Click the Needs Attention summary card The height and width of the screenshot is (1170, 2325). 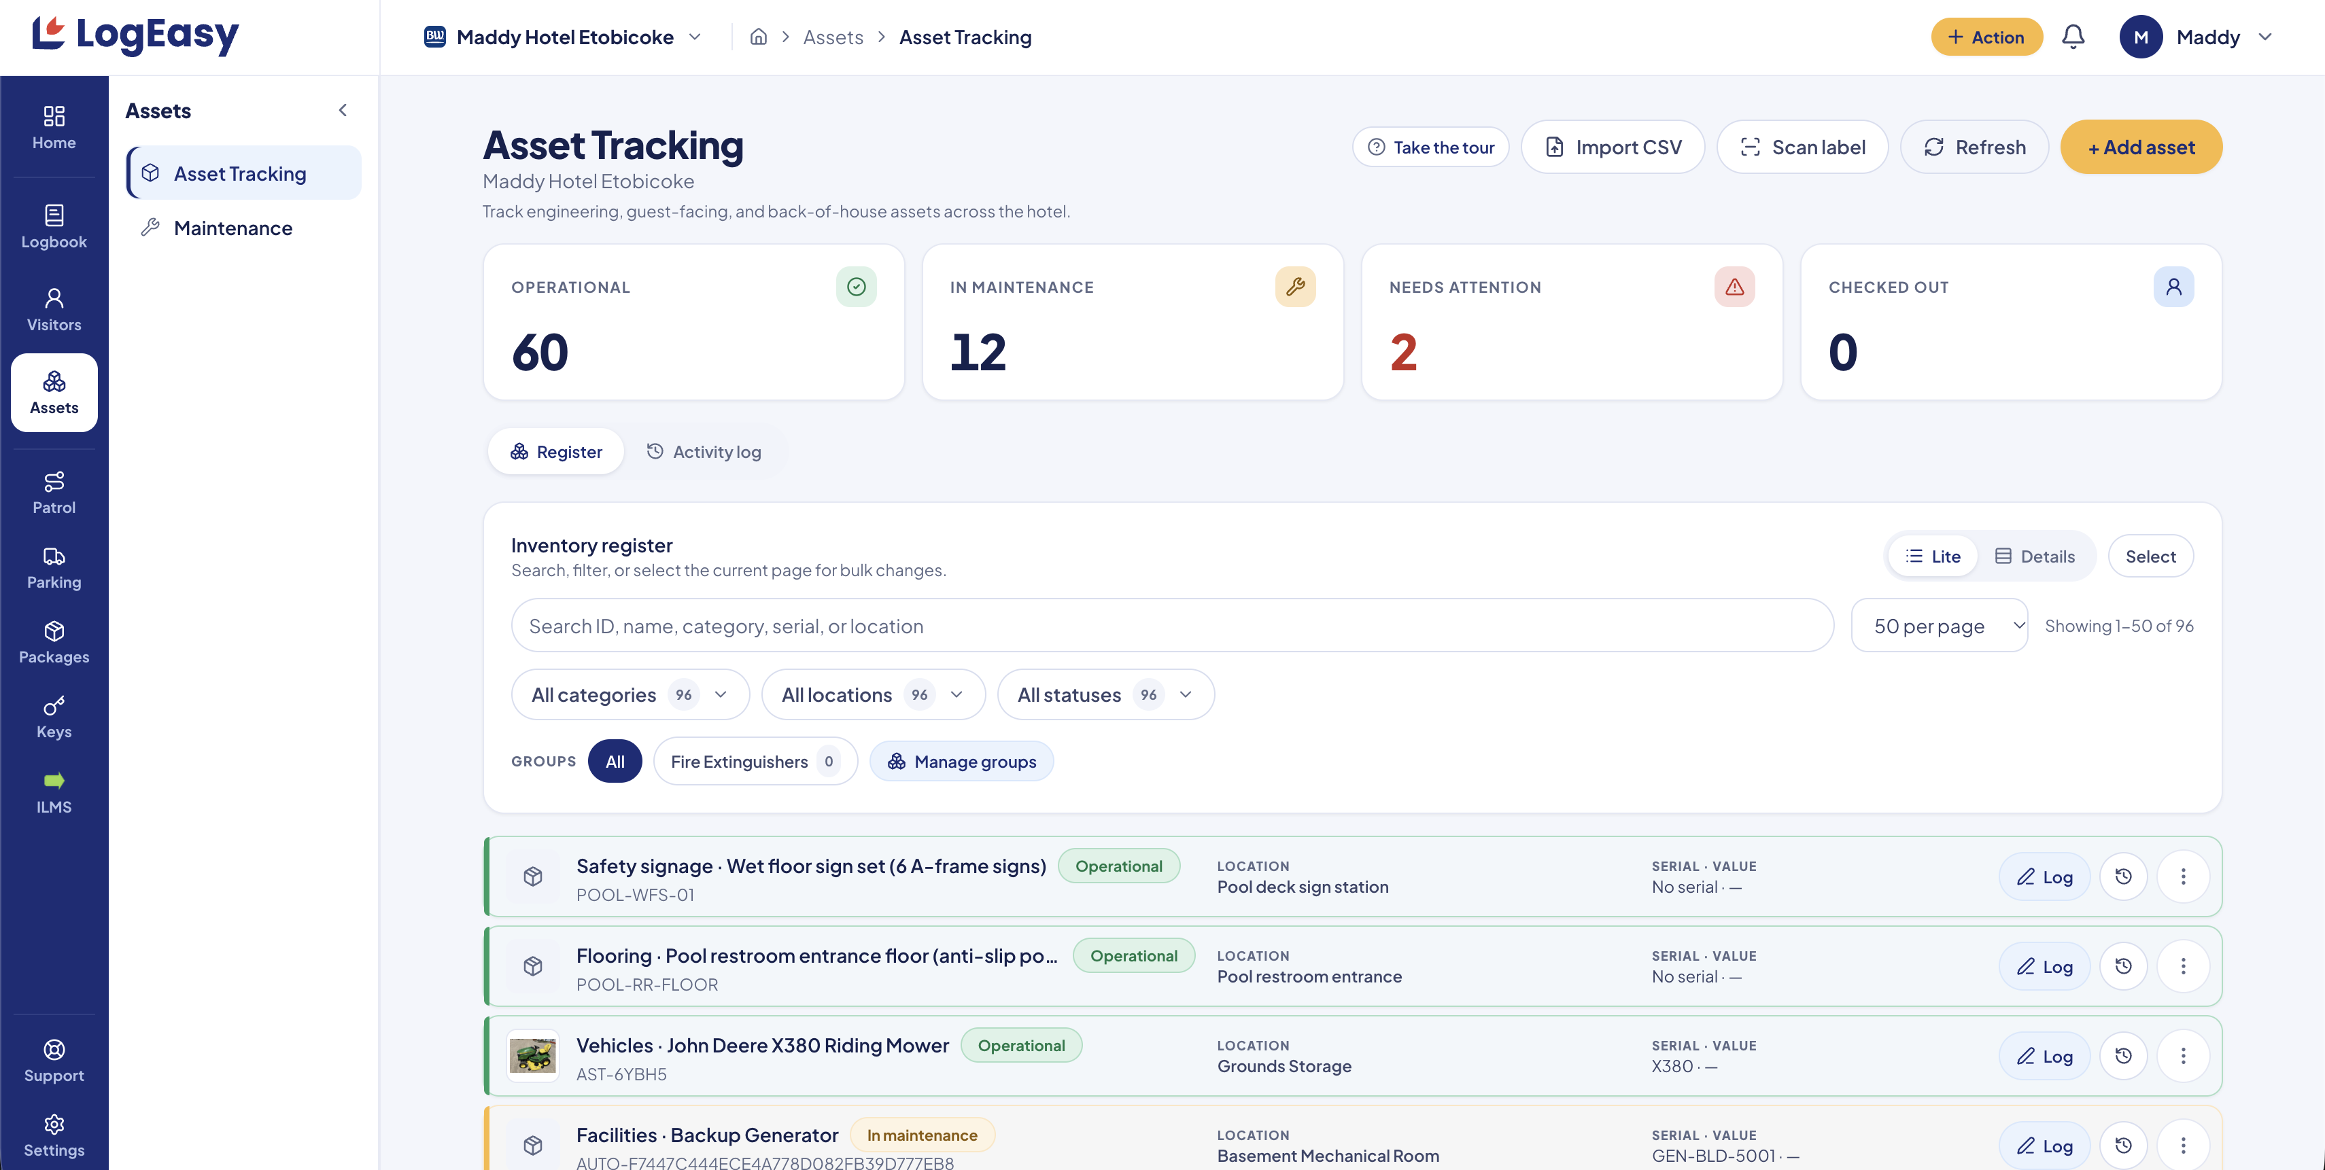pos(1571,322)
